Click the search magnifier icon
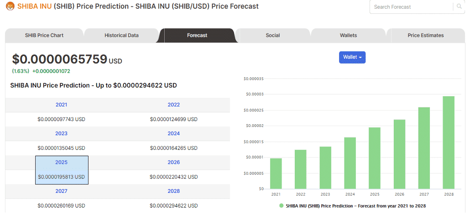This screenshot has height=213, width=470. coord(459,6)
